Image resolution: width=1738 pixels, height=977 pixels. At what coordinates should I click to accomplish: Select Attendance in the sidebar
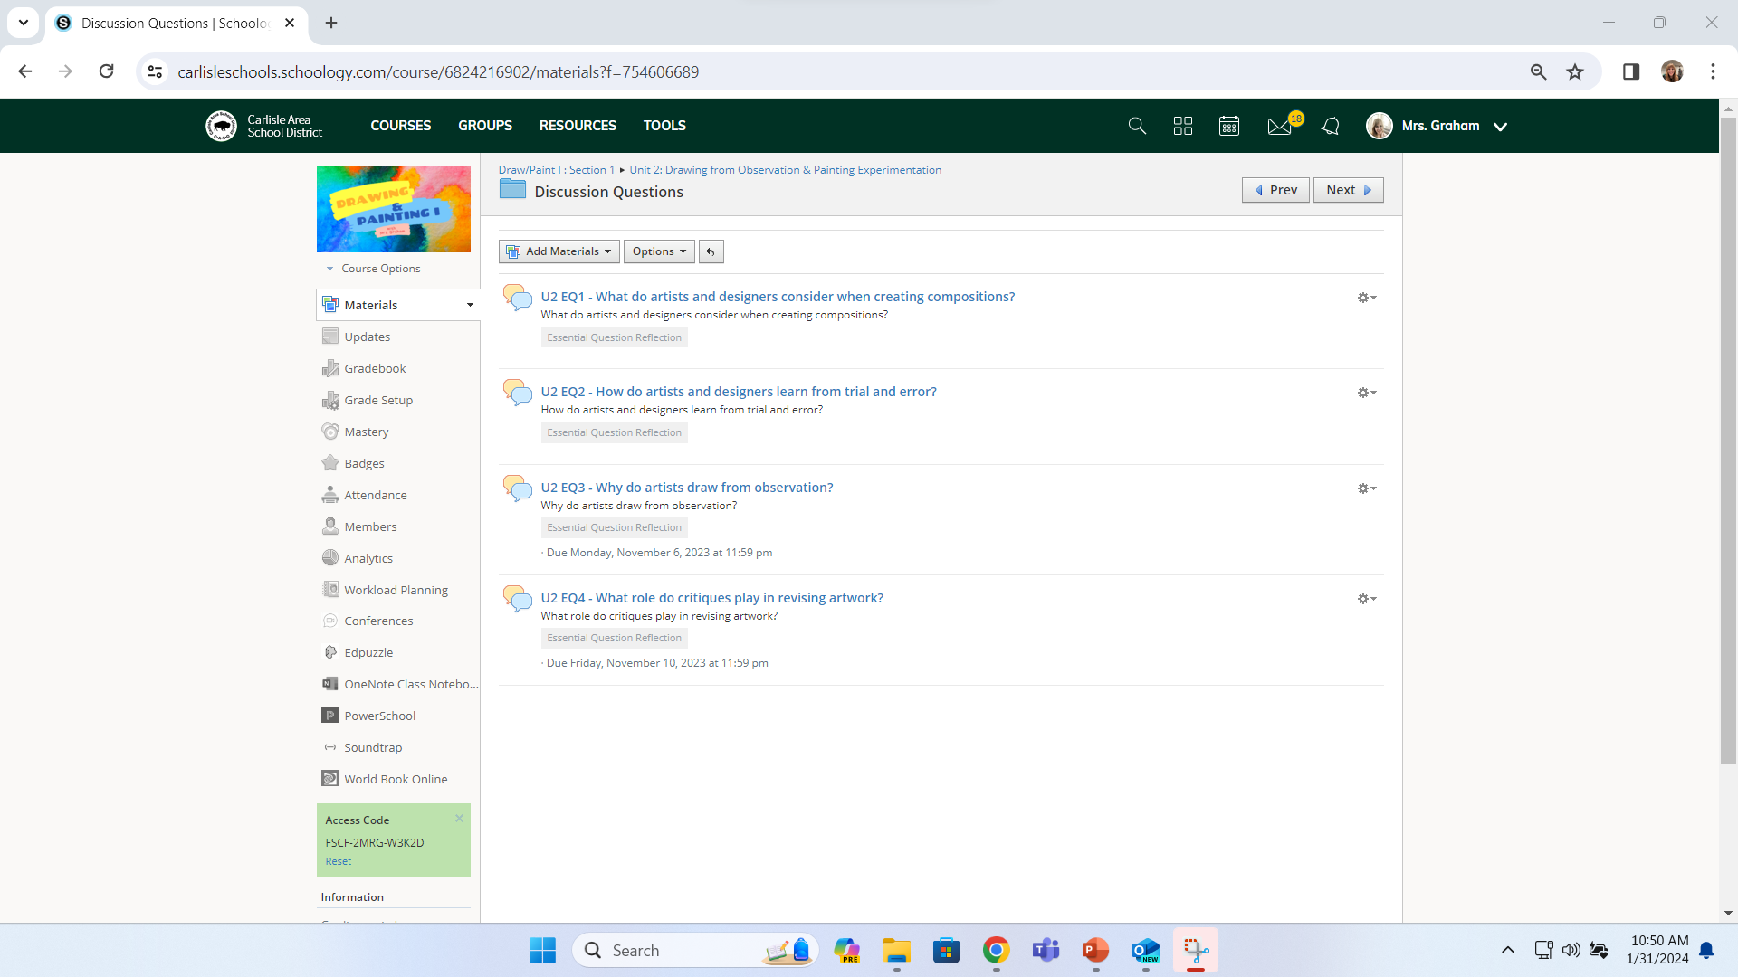pyautogui.click(x=375, y=495)
